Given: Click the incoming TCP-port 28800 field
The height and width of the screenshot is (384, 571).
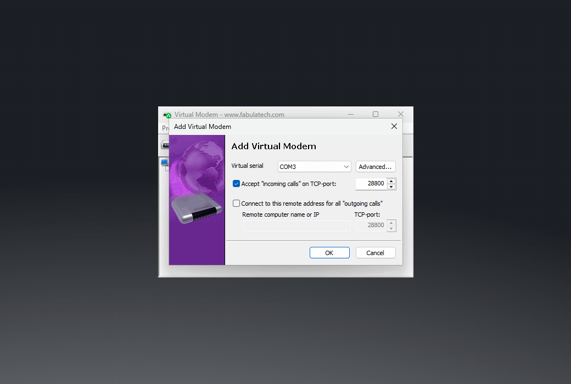Looking at the screenshot, I should pos(371,184).
